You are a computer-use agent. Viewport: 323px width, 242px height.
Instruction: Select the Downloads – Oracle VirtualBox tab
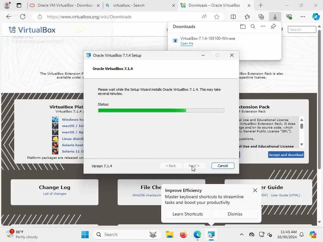pos(214,5)
